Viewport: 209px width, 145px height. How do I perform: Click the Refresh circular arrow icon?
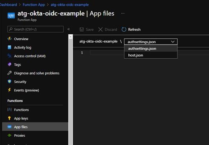pos(124,30)
